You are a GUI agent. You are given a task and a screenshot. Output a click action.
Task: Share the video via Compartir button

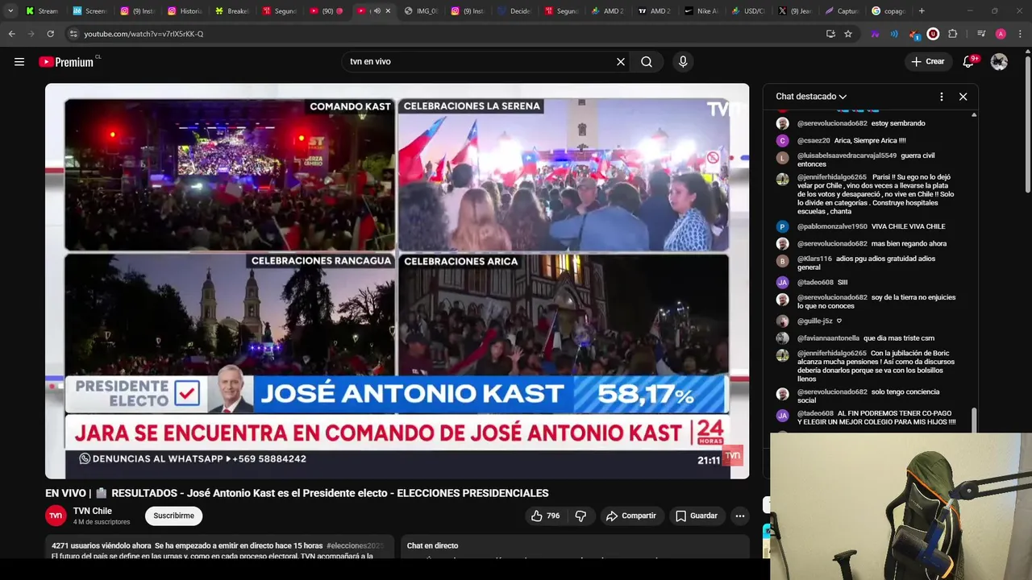631,516
